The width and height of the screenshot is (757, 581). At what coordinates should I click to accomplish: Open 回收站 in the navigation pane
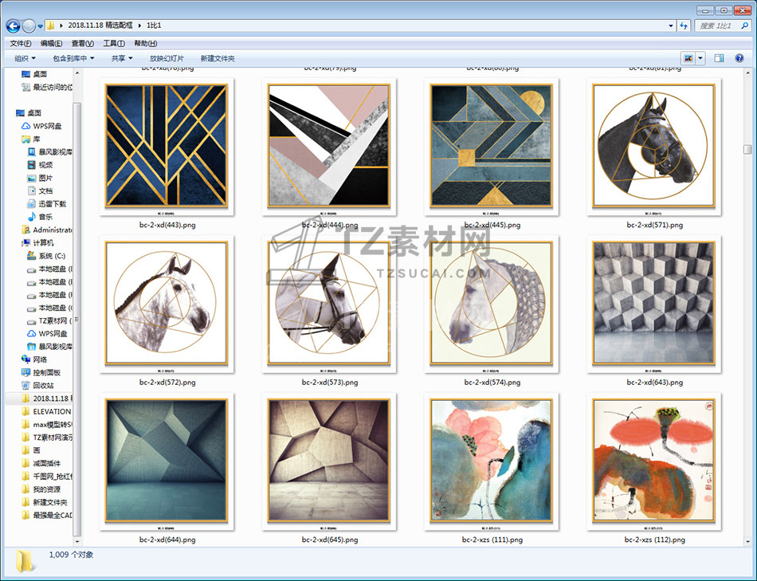point(43,385)
